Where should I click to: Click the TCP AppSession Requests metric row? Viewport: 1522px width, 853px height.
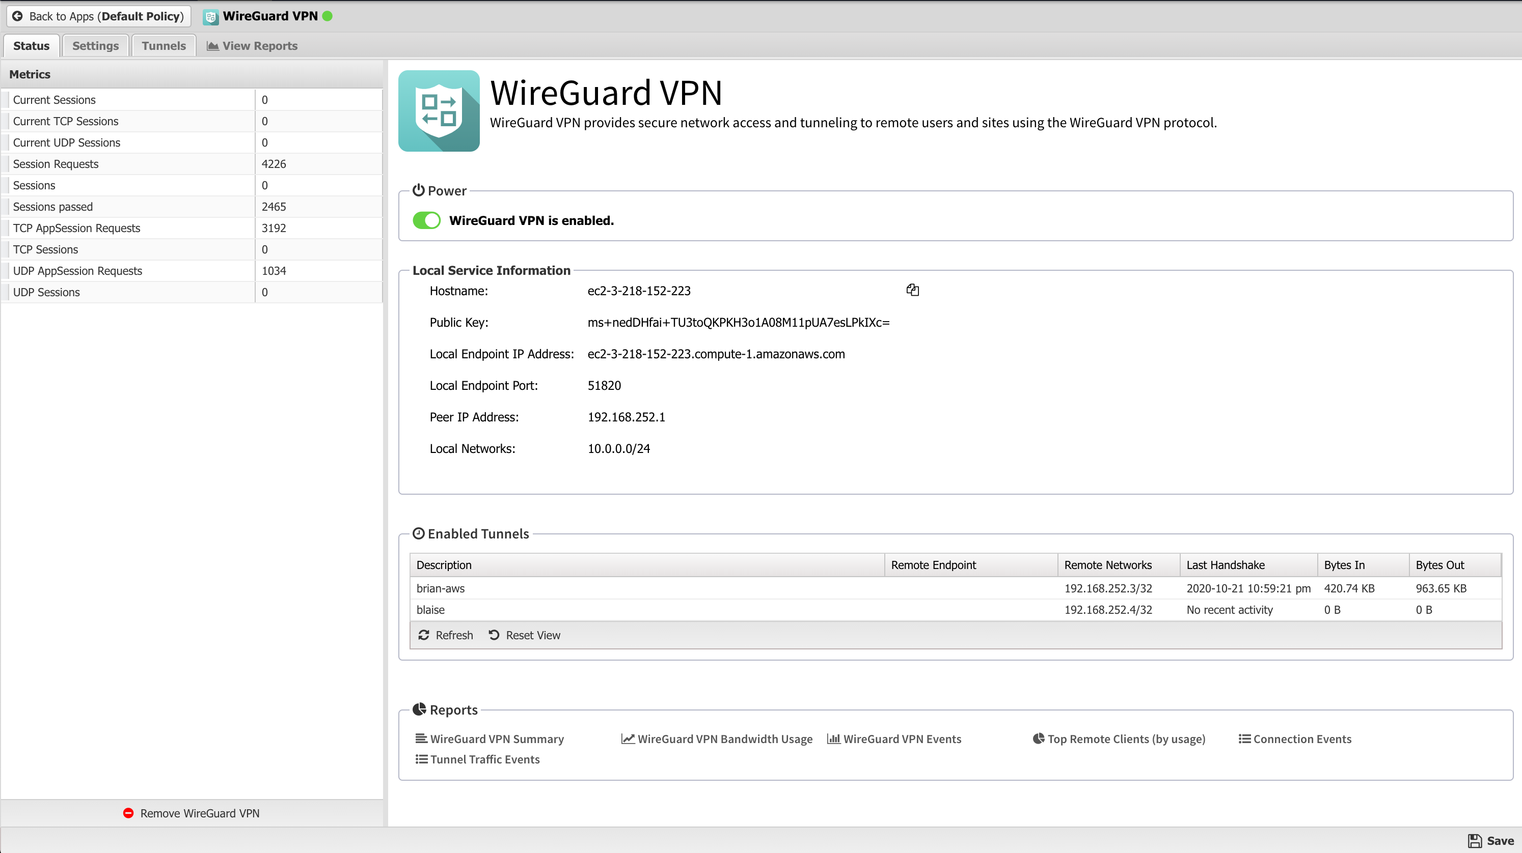point(192,228)
